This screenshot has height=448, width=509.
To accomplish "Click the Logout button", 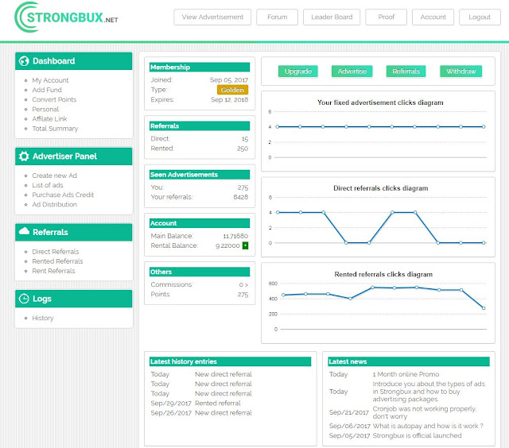I will tap(480, 17).
